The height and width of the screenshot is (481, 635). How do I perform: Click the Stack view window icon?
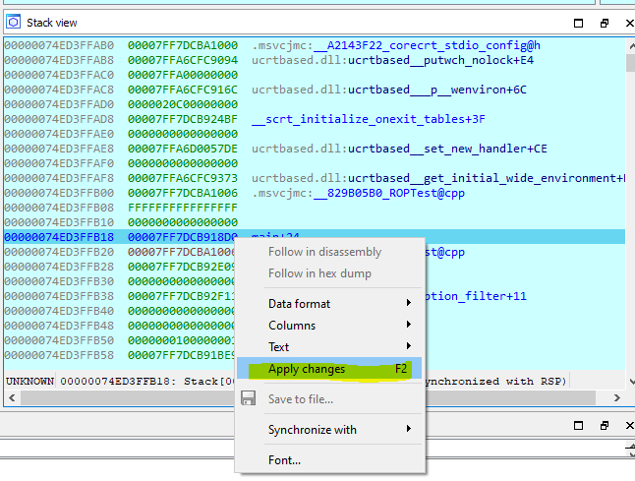pos(13,22)
